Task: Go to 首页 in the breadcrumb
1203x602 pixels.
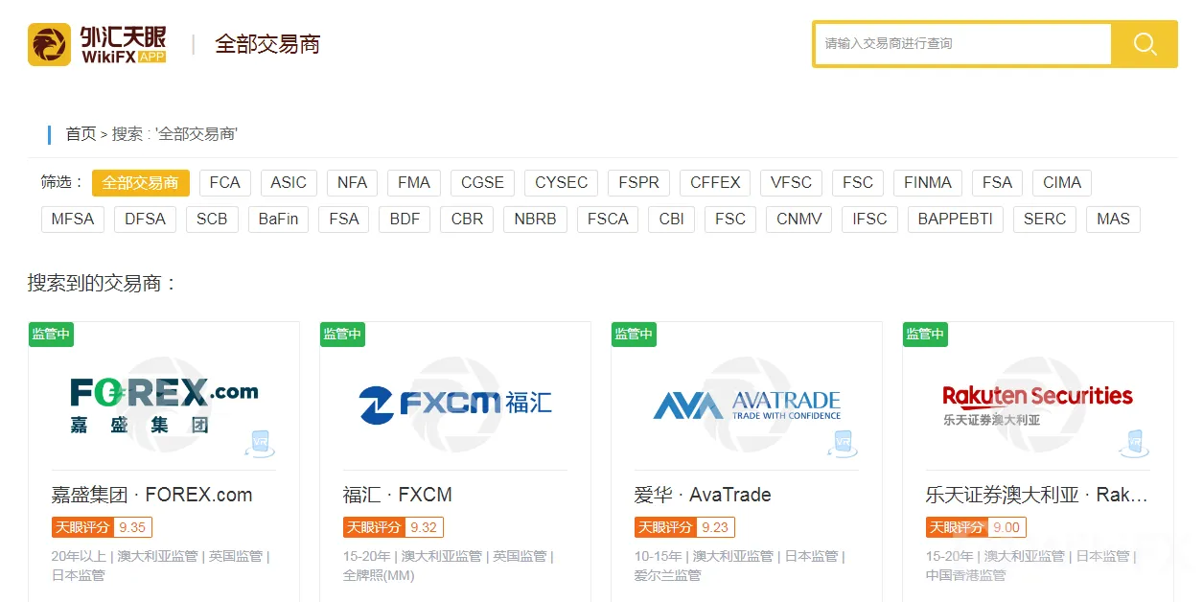Action: pyautogui.click(x=81, y=134)
